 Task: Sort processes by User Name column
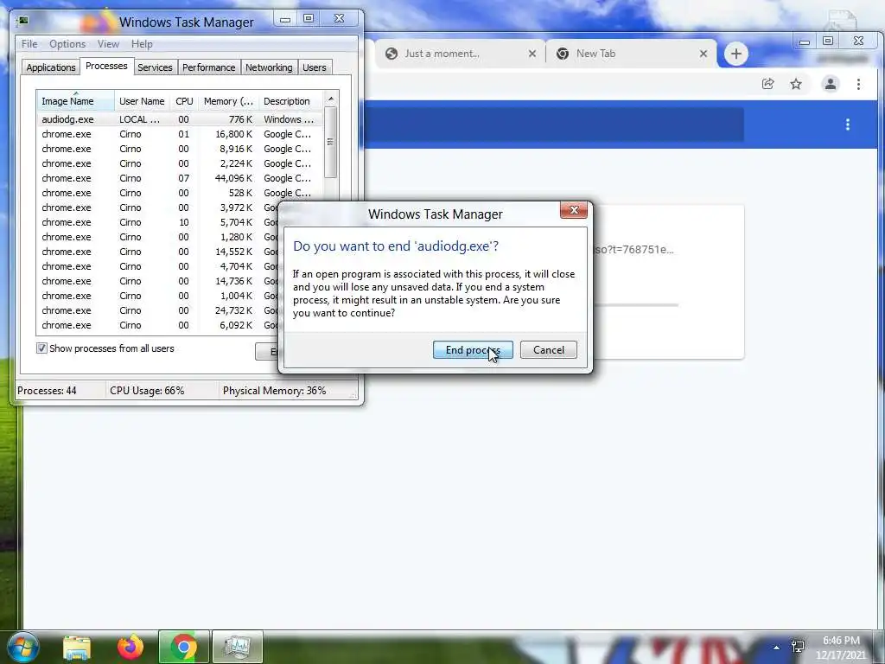coord(142,101)
